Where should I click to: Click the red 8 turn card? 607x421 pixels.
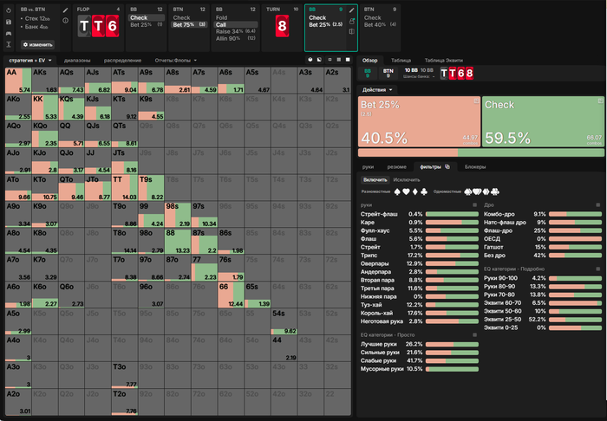(x=282, y=26)
